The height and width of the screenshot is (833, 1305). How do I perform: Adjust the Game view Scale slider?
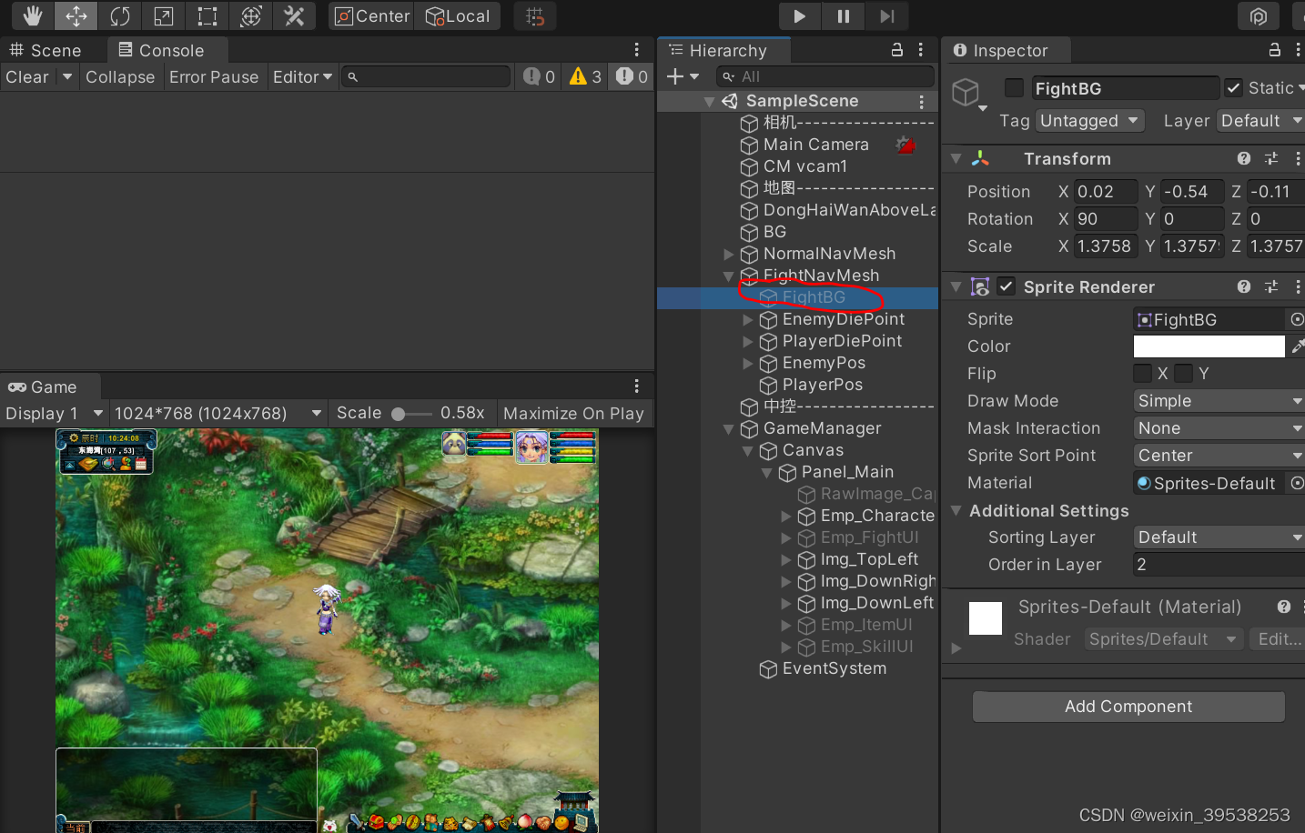click(x=413, y=414)
